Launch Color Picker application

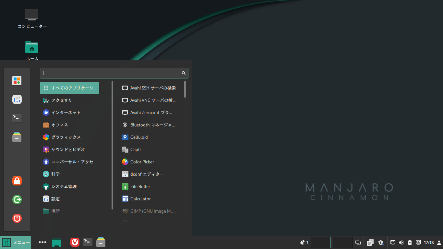click(149, 162)
